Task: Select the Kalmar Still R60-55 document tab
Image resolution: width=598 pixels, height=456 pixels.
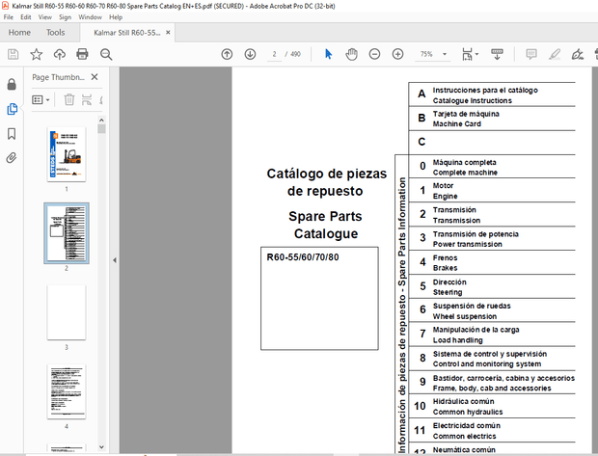Action: (x=127, y=33)
